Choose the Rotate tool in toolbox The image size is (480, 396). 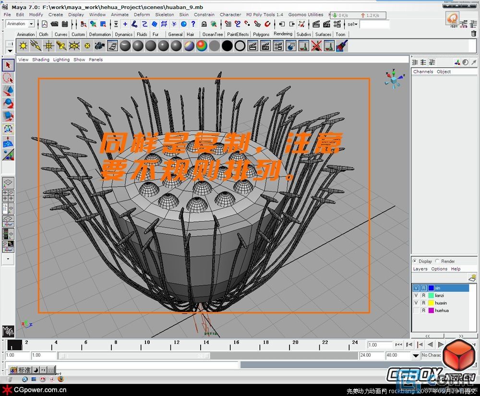pos(8,104)
